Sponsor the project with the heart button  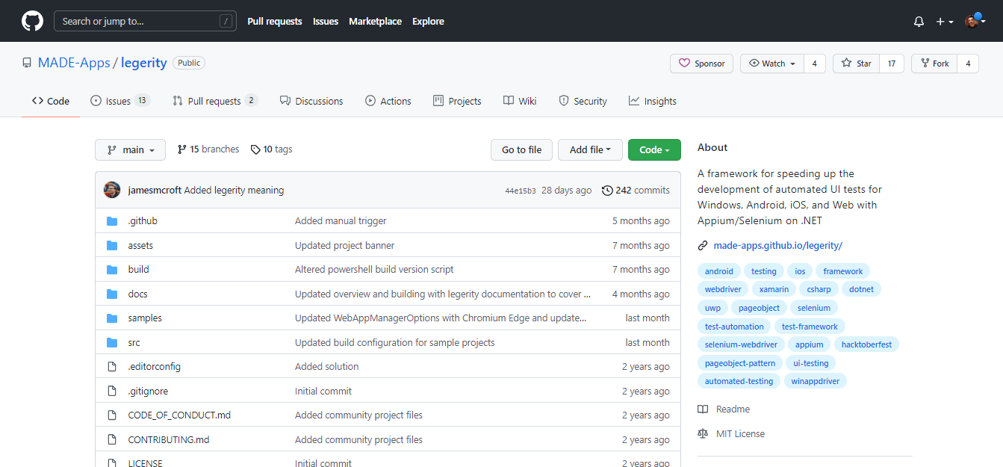[x=701, y=64]
